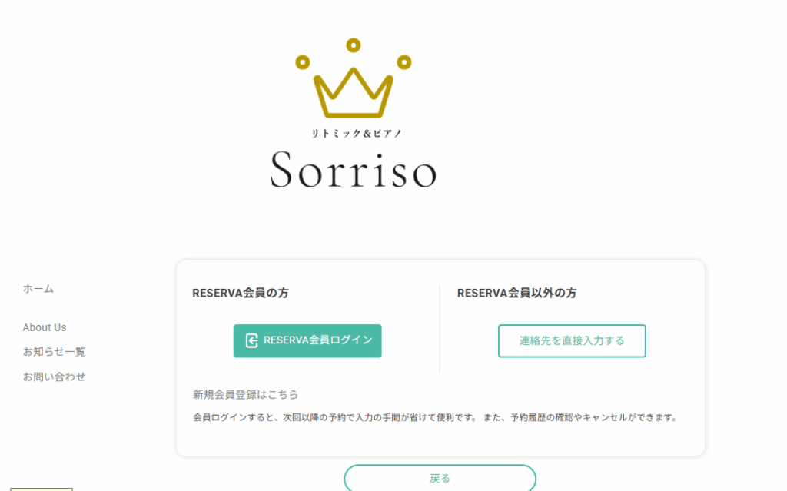Click the golden crown logo
This screenshot has height=491, width=787.
tap(354, 78)
